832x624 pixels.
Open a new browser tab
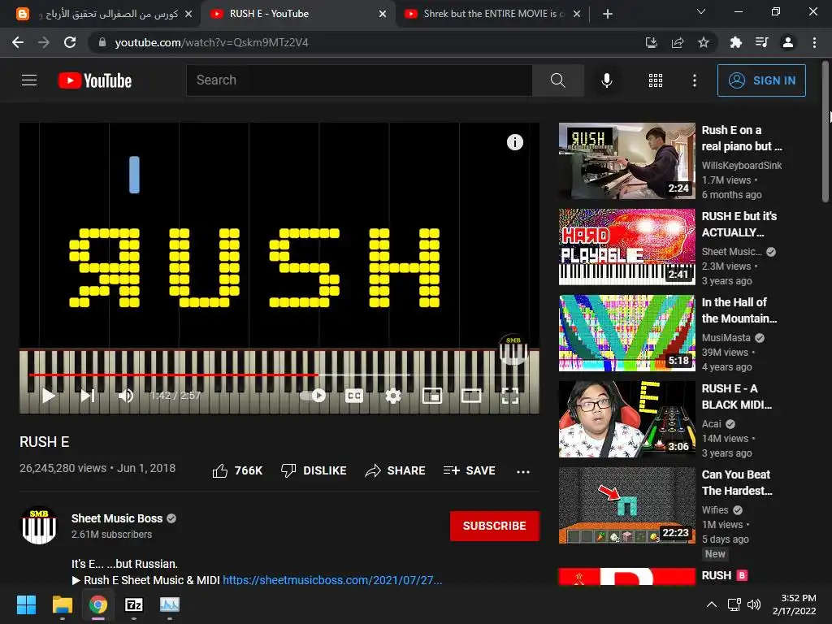(608, 14)
